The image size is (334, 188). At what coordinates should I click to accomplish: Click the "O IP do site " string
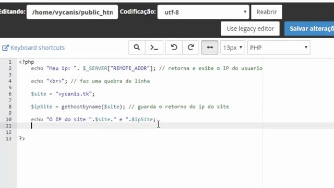pos(69,120)
